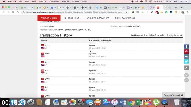
Task: Click the address bar URL field
Action: (74, 12)
